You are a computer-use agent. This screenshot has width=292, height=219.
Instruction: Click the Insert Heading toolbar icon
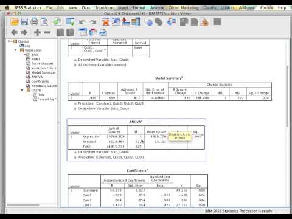pos(83,32)
